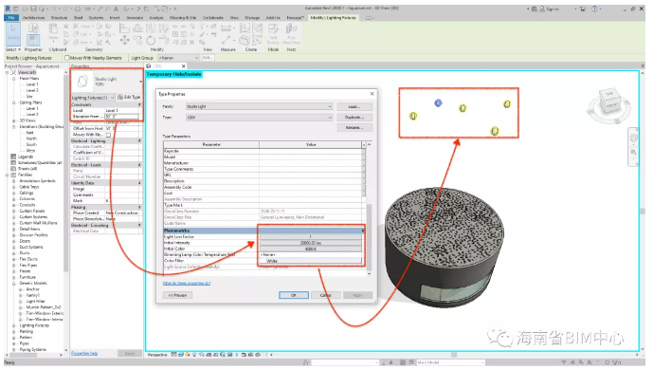
Task: Collapse the Generic Models tree node
Action: (14, 284)
